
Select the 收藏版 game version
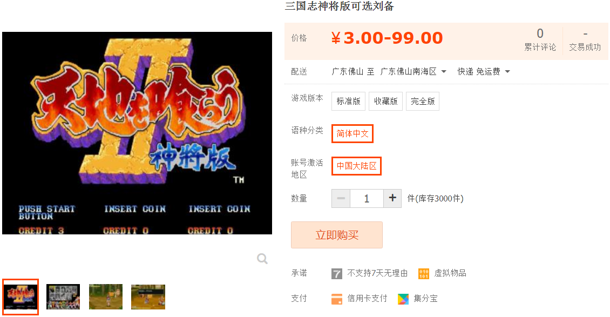(x=385, y=101)
